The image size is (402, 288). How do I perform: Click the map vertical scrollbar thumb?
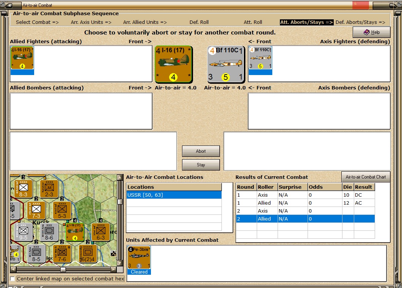click(x=120, y=202)
